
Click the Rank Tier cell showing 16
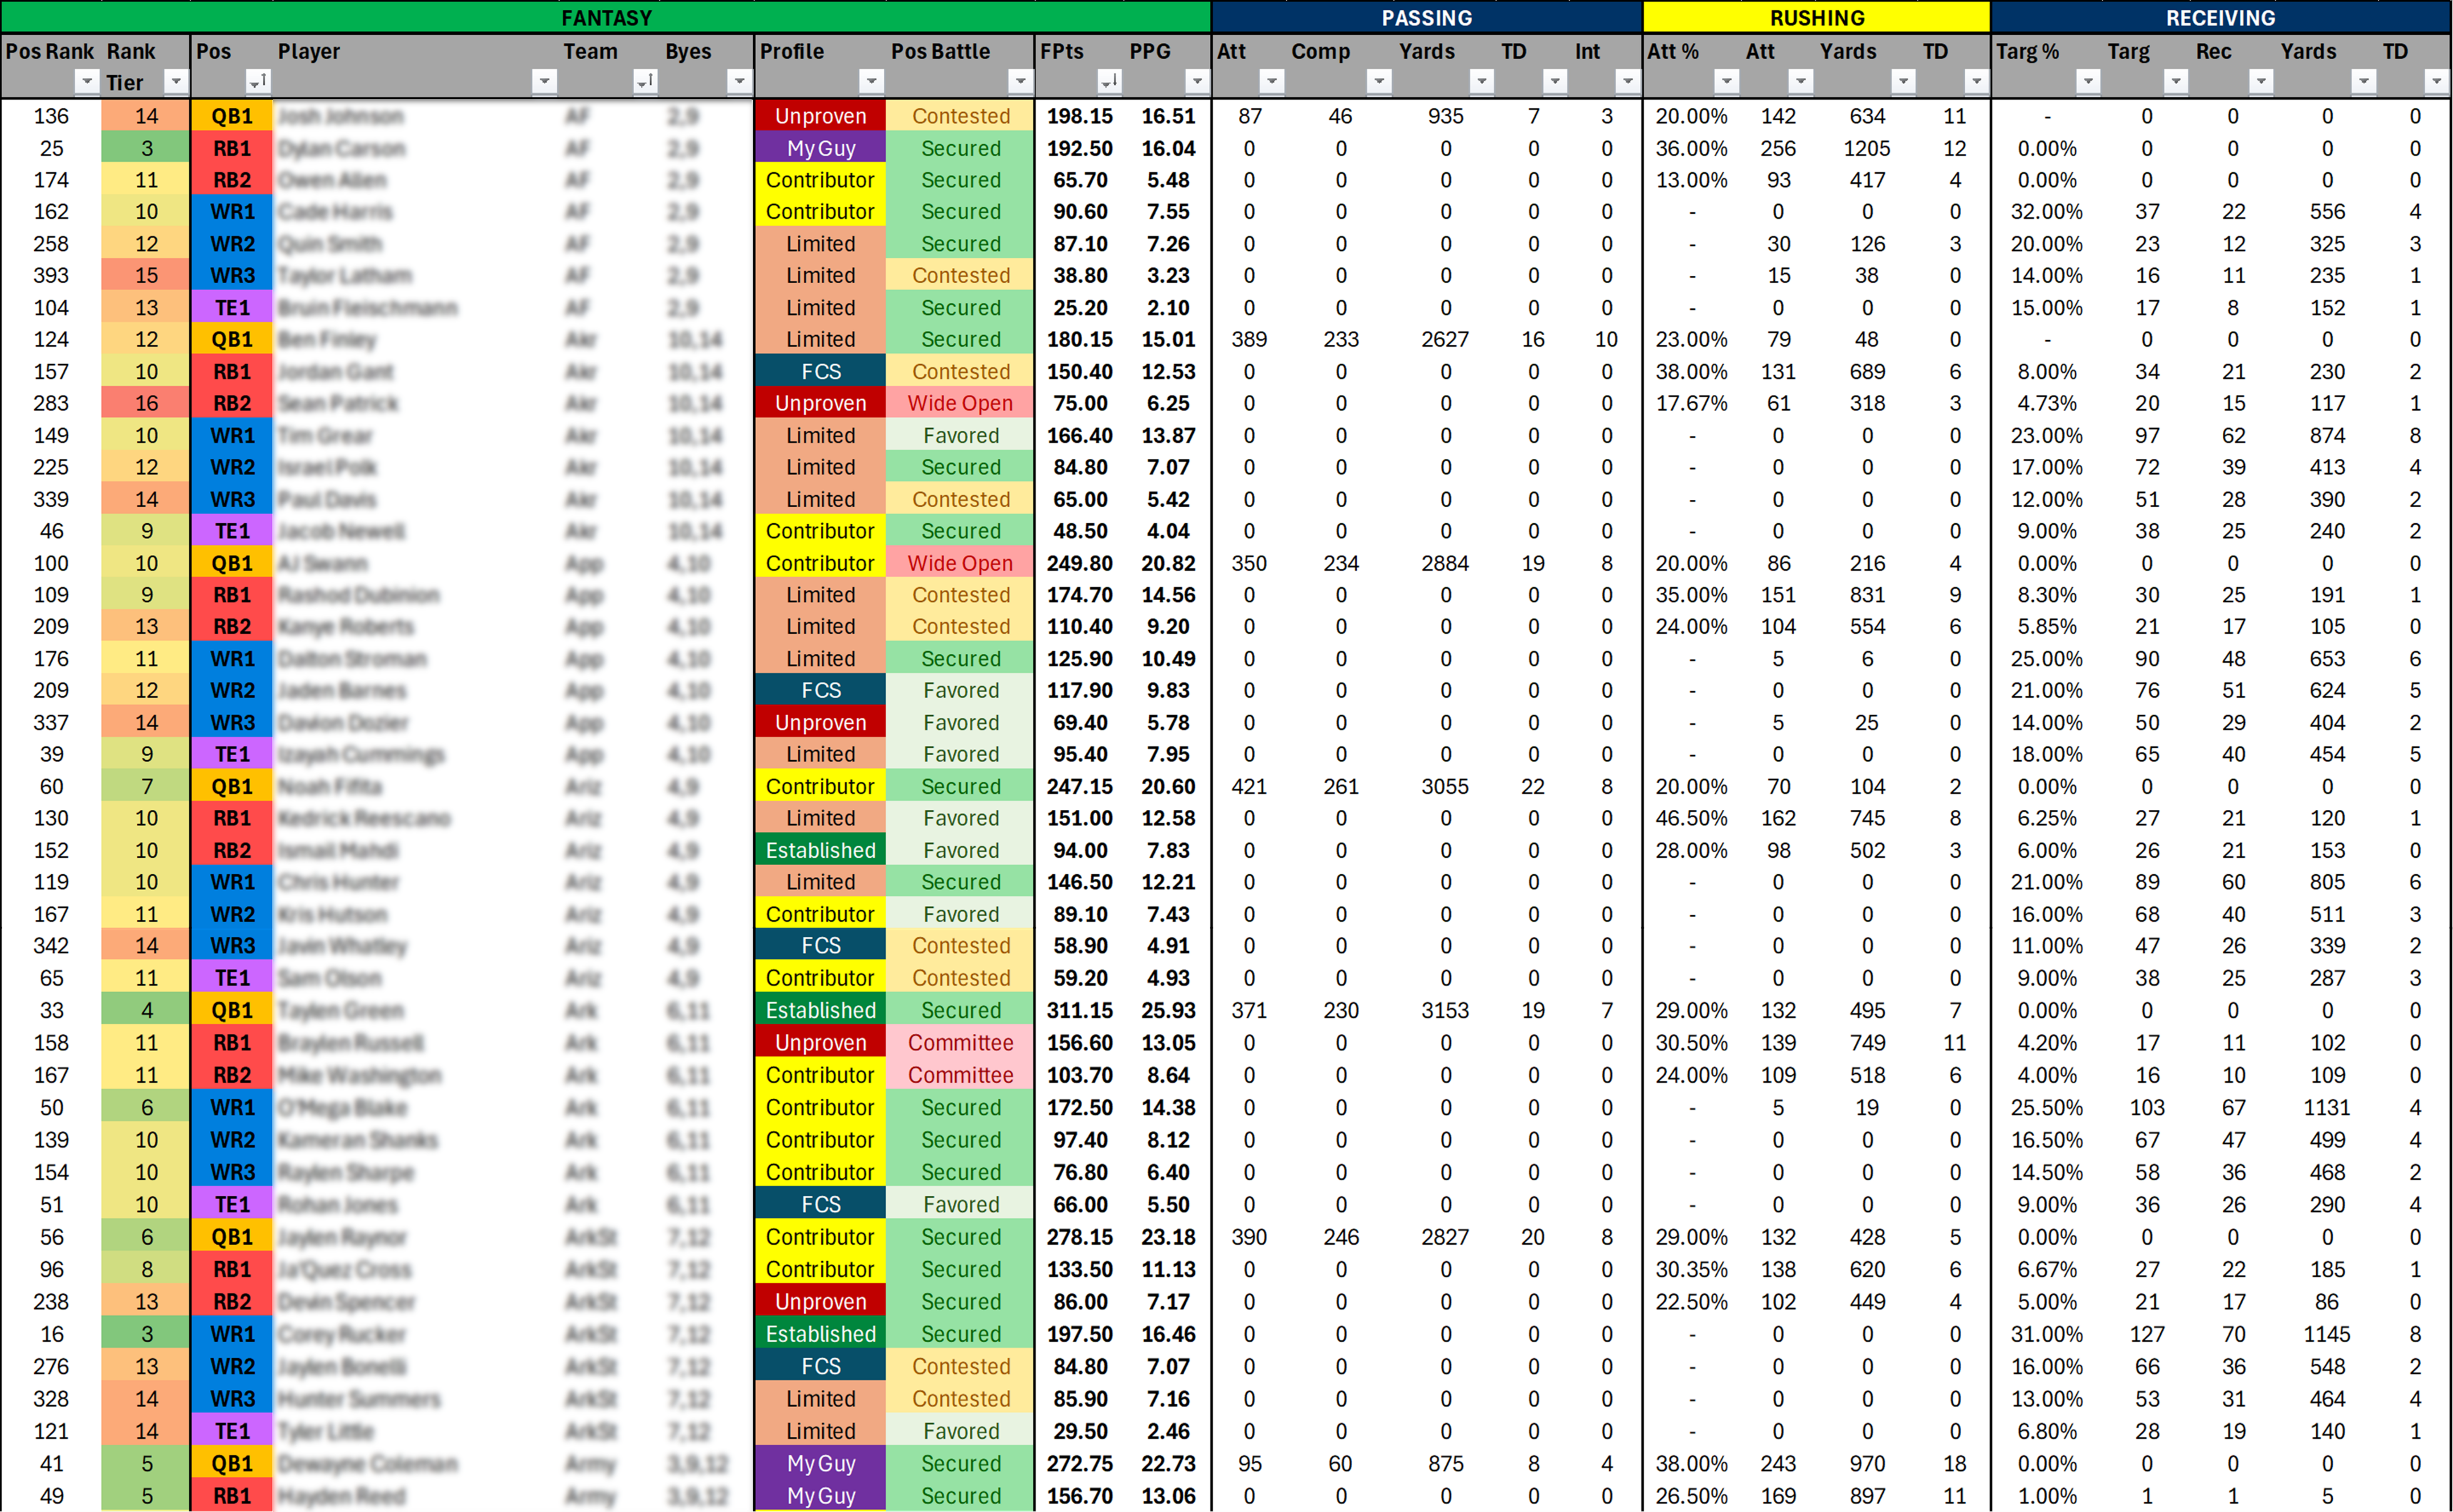click(146, 403)
